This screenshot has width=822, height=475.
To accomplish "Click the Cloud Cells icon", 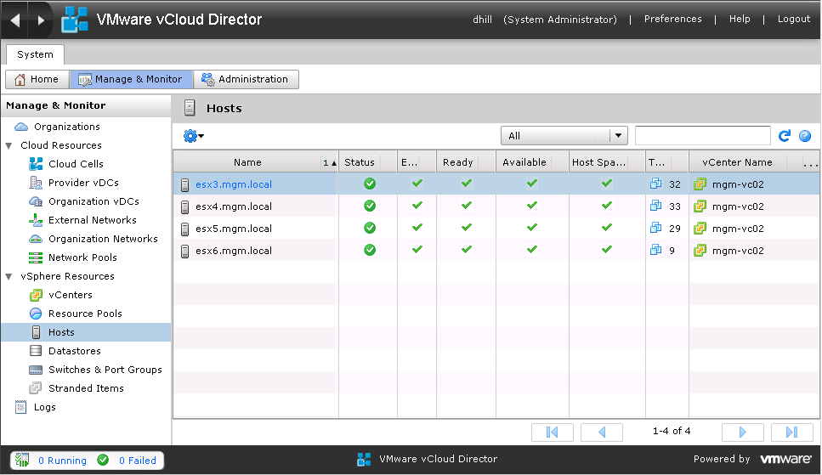I will coord(36,164).
